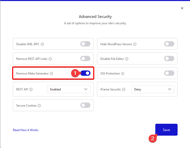Click info icon beside REST API label
This screenshot has height=148, width=190.
[31, 89]
